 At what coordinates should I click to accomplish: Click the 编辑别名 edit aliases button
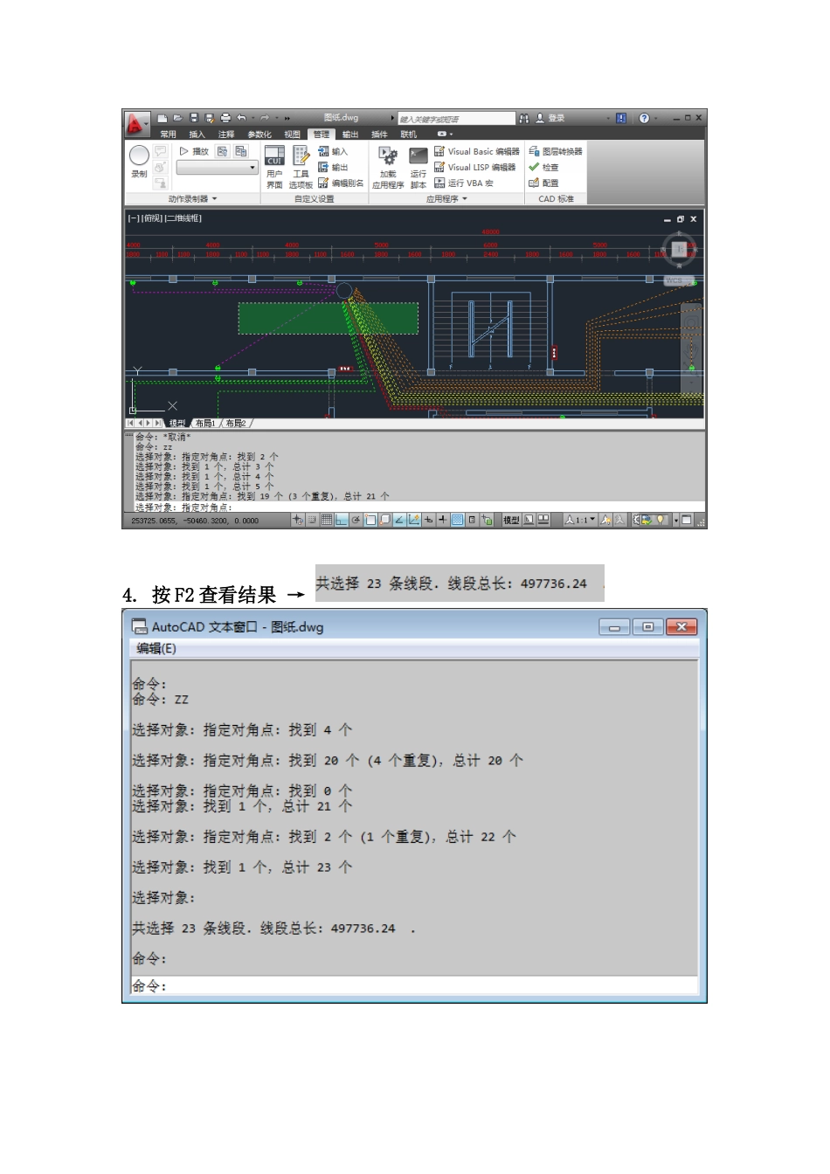click(x=341, y=183)
